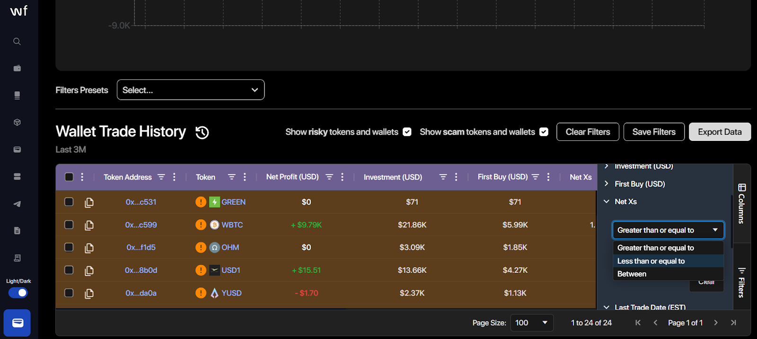
Task: Open the Filters Presets Select dropdown
Action: coord(191,90)
